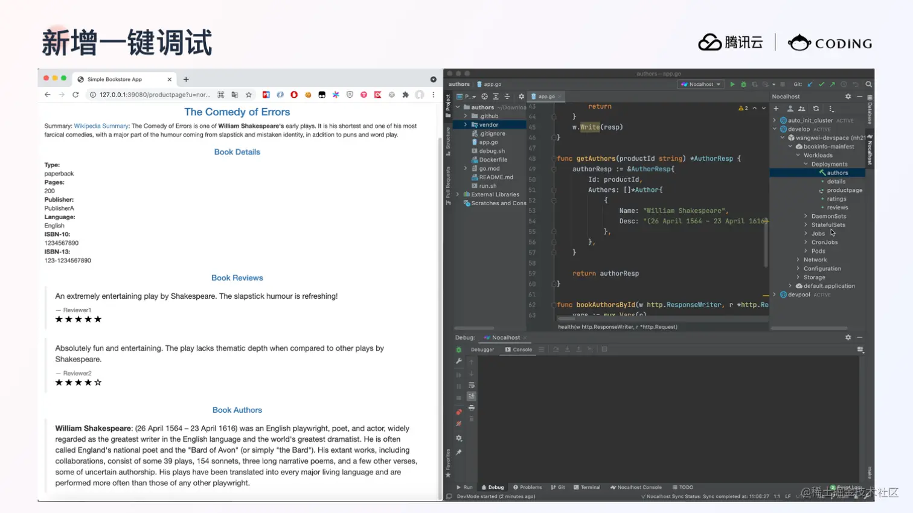Click the locate file target icon in Project panel
The height and width of the screenshot is (513, 913).
pos(484,97)
